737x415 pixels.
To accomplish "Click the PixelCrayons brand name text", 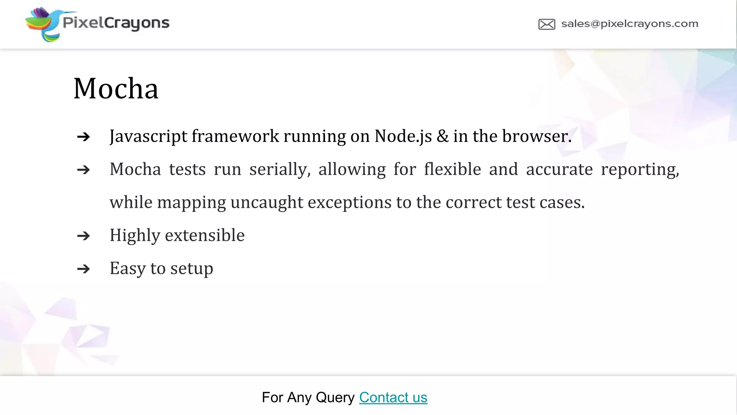I will click(x=116, y=23).
